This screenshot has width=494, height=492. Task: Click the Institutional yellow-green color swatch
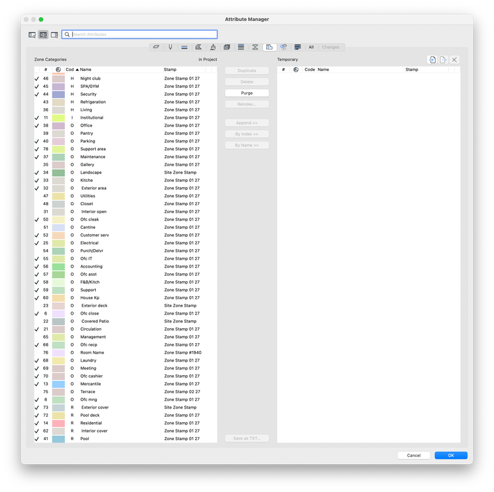tap(58, 118)
